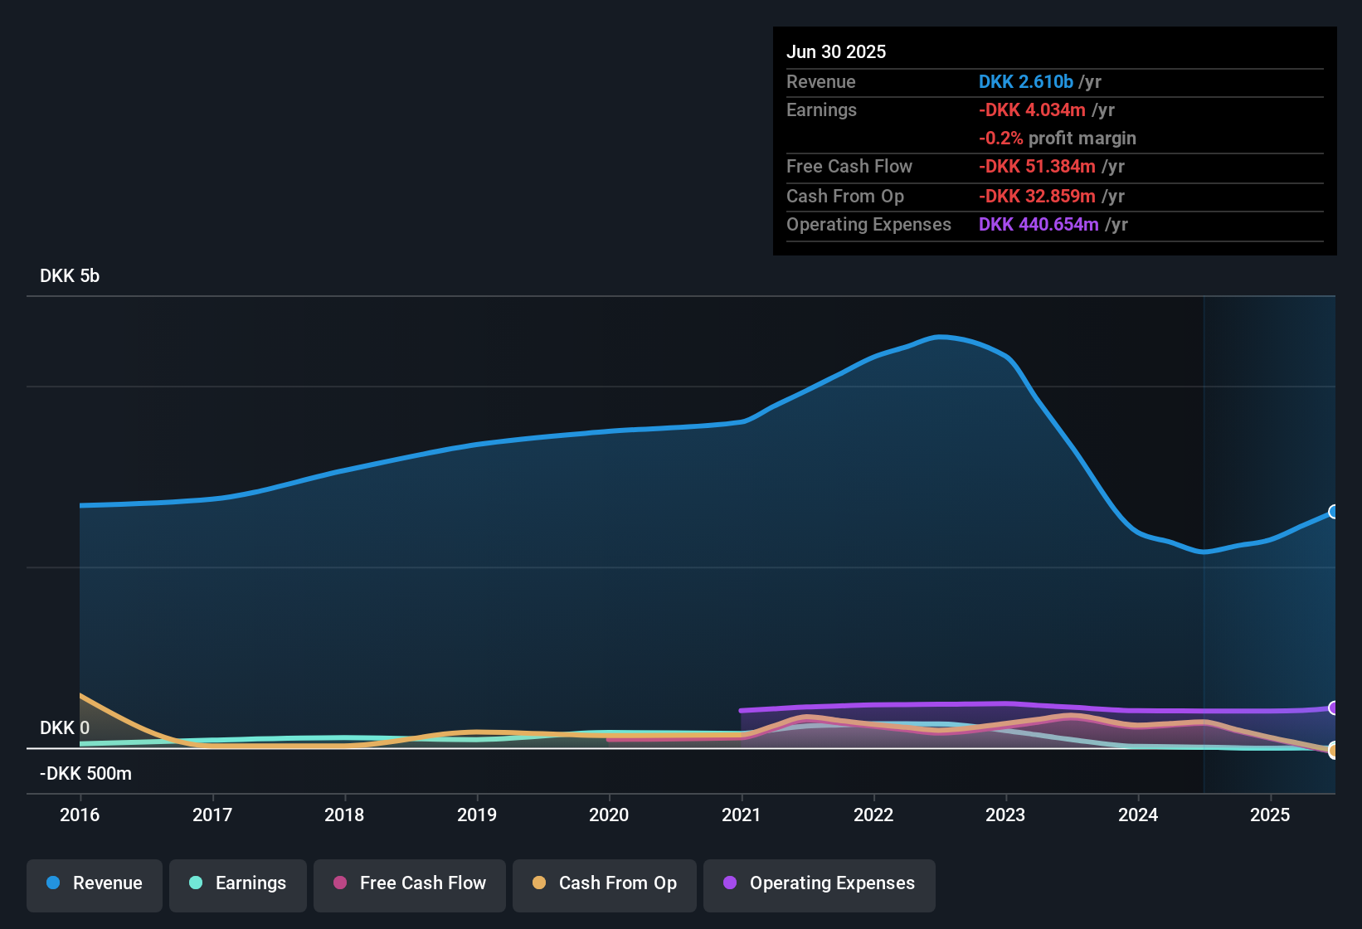The image size is (1362, 929).
Task: Click the Cash From Op label in tooltip
Action: point(845,197)
